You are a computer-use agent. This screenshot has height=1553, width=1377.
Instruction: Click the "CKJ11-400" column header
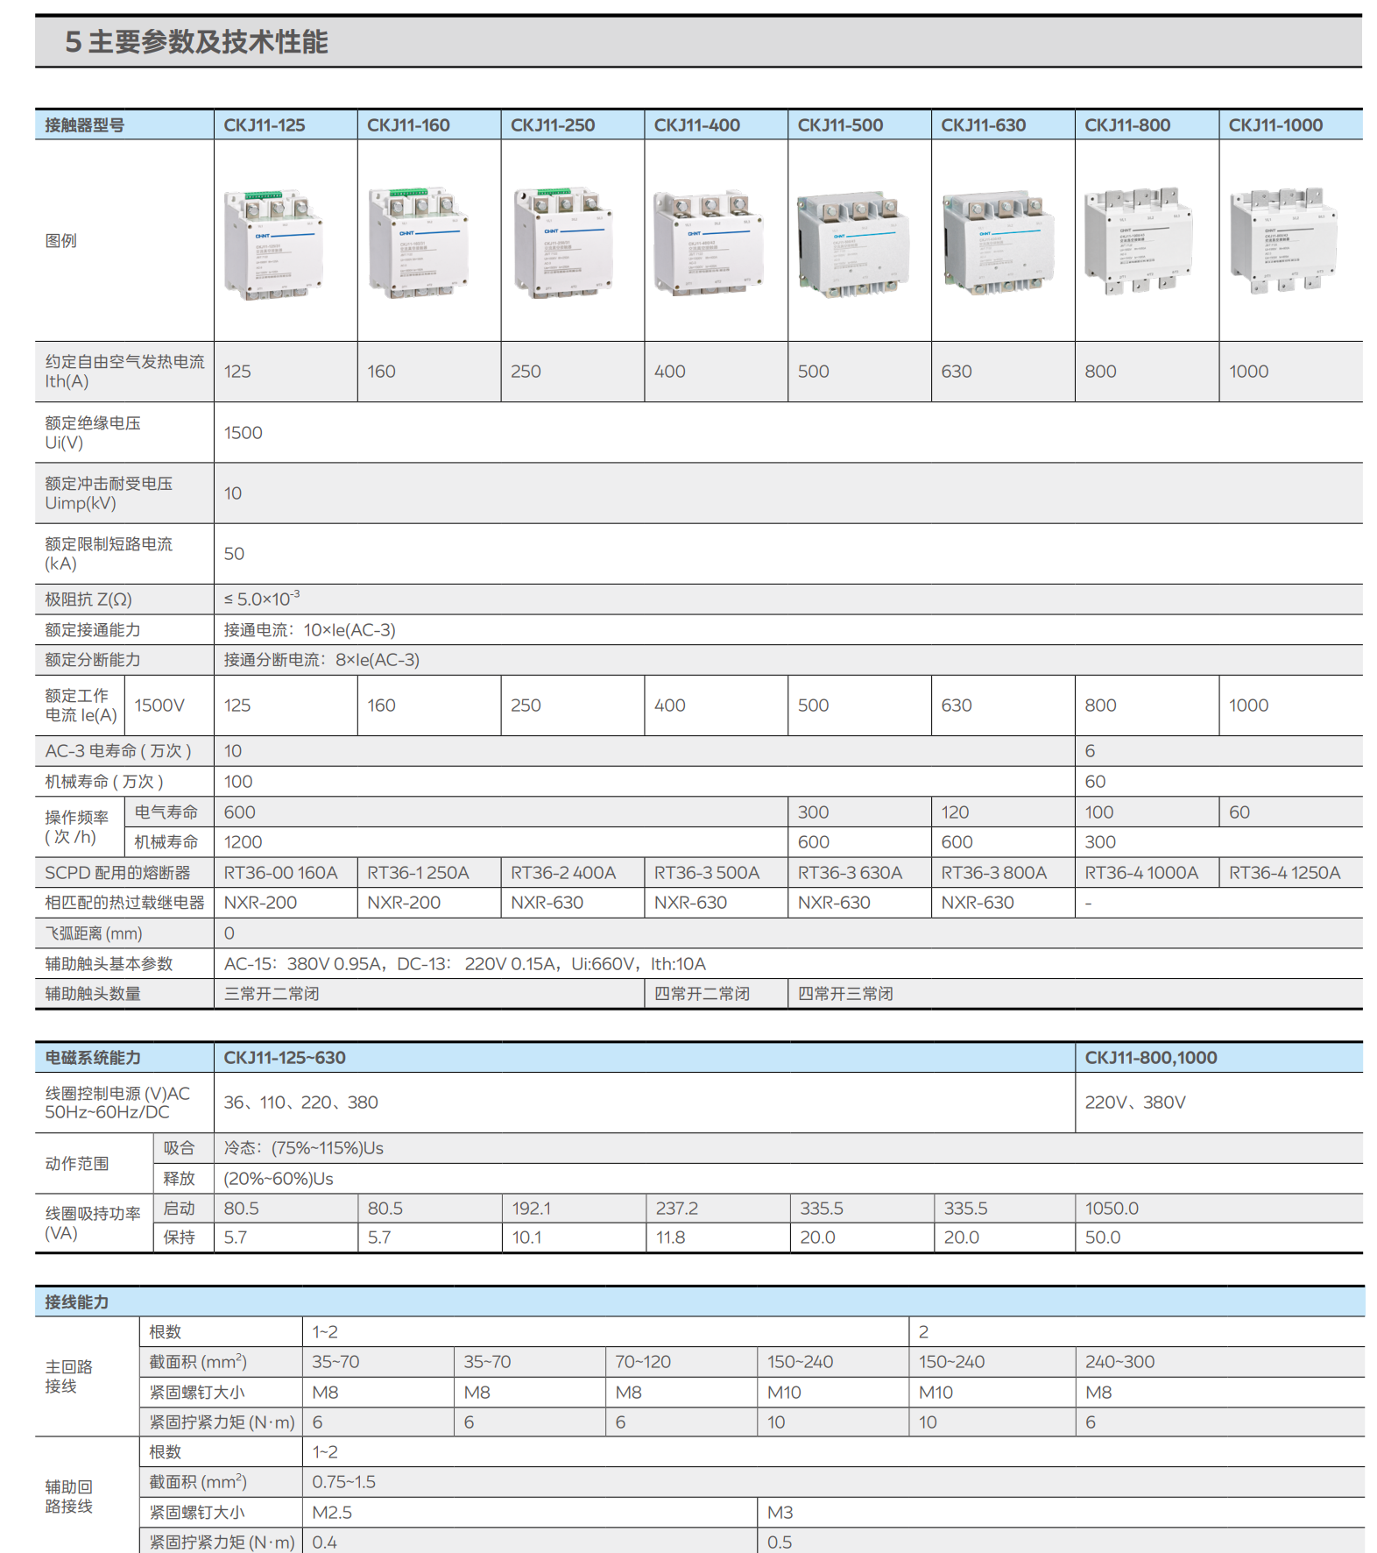697,125
